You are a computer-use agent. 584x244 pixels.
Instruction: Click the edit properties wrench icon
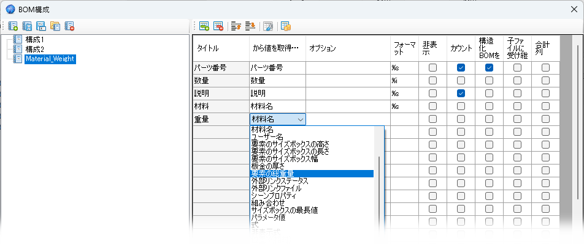[268, 26]
